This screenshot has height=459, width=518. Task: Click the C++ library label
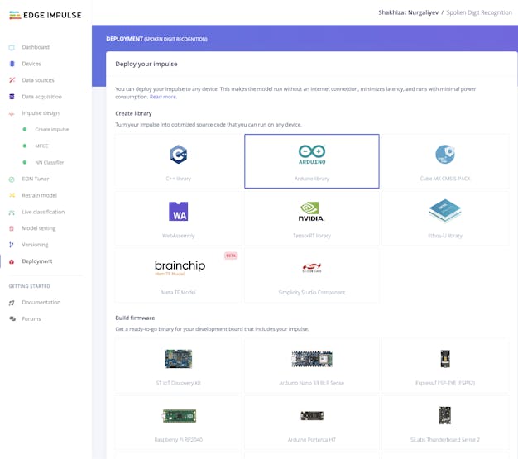pyautogui.click(x=179, y=179)
